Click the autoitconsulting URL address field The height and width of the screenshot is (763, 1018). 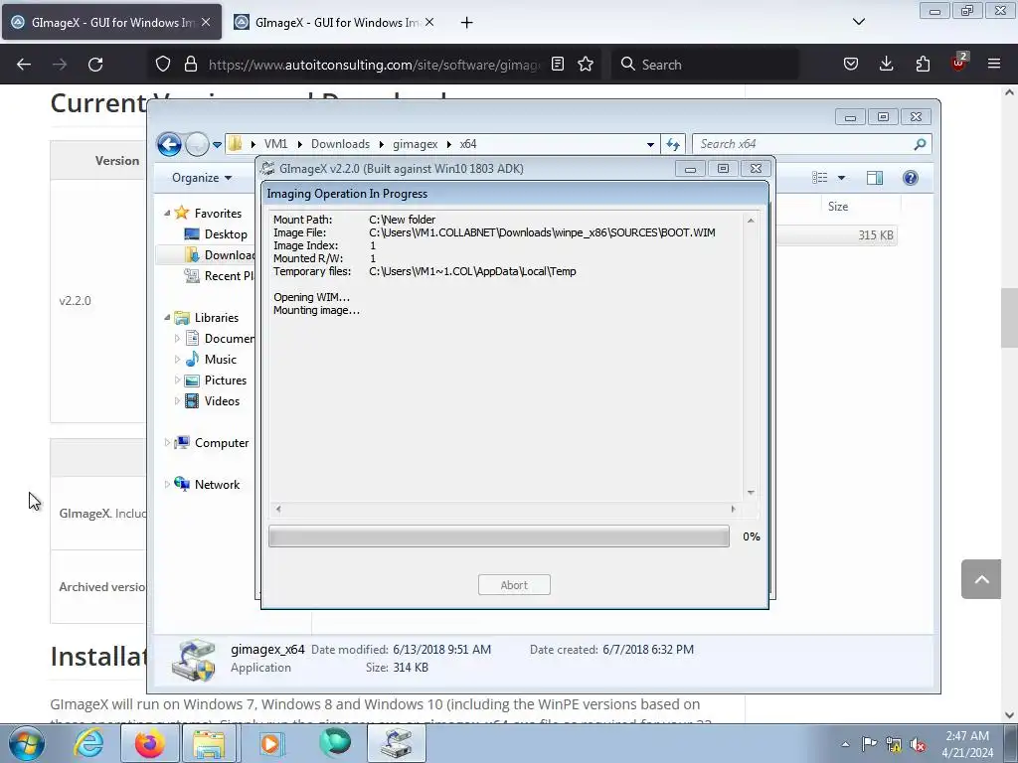374,65
